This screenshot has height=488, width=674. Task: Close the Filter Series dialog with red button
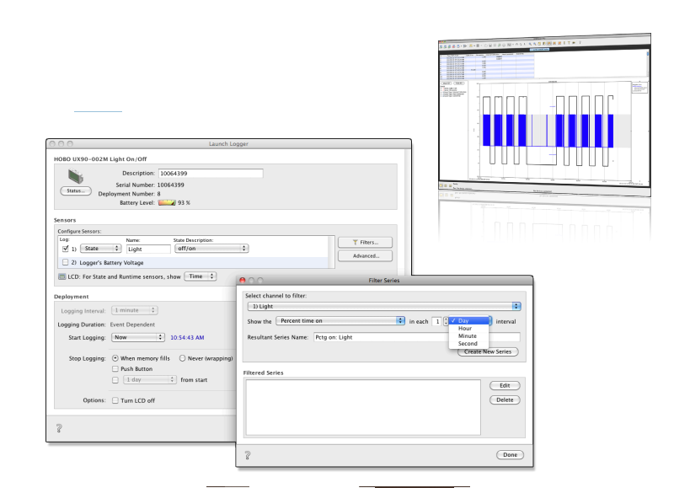tap(244, 279)
